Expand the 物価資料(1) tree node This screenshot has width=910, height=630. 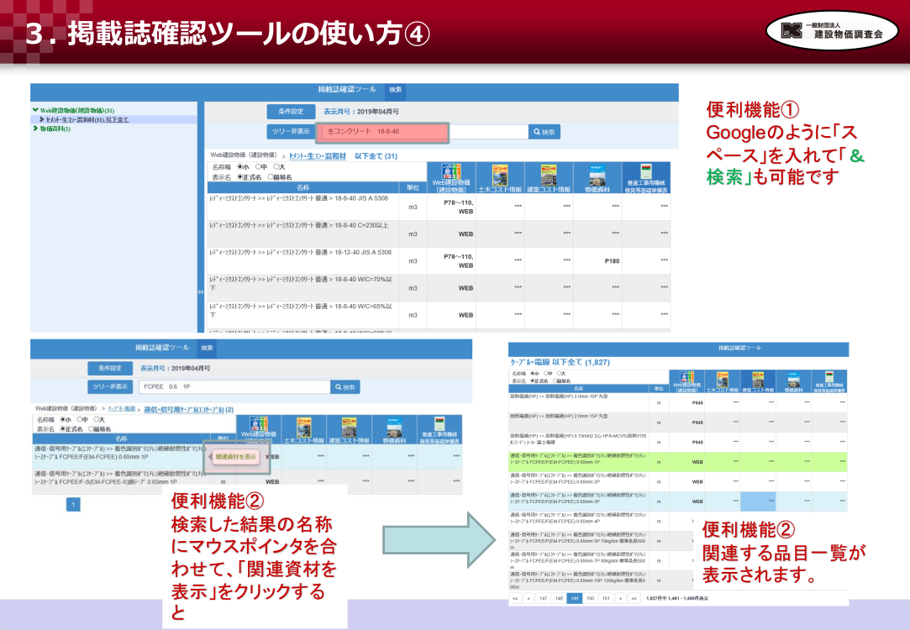35,129
